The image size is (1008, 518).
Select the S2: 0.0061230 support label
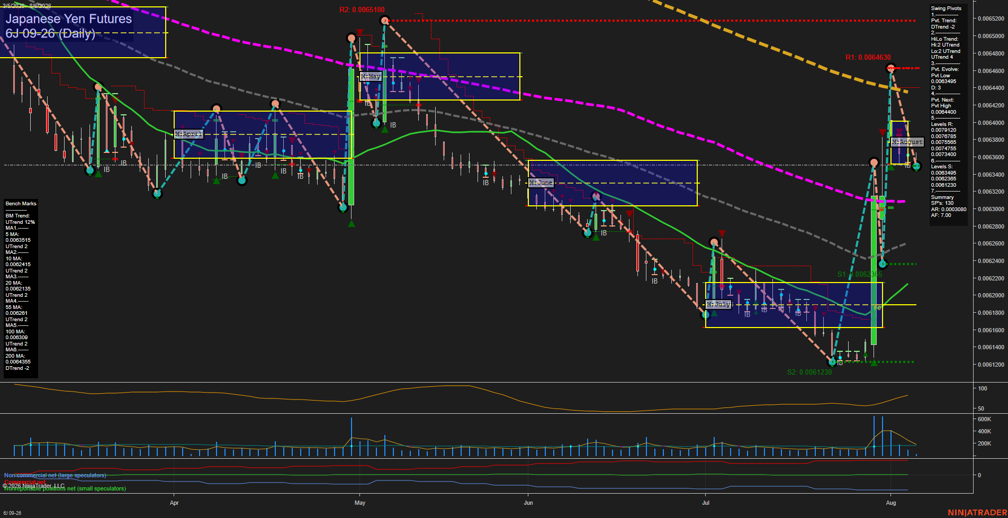pos(809,372)
